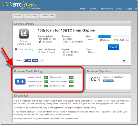Viewport: 138px width, 125px height.
Task: Click the Facebook Share button
Action: (35, 60)
